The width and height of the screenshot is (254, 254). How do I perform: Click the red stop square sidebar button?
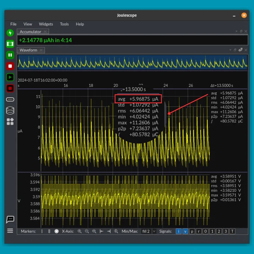tap(10, 66)
